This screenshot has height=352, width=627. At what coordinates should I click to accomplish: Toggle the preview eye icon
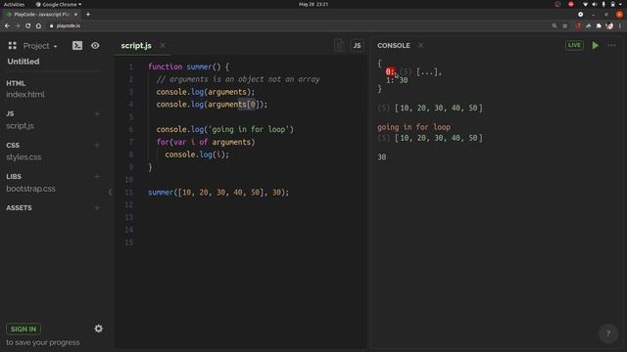[x=95, y=46]
